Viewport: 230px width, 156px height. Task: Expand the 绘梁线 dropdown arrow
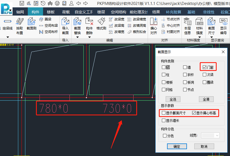pyautogui.click(x=8, y=37)
